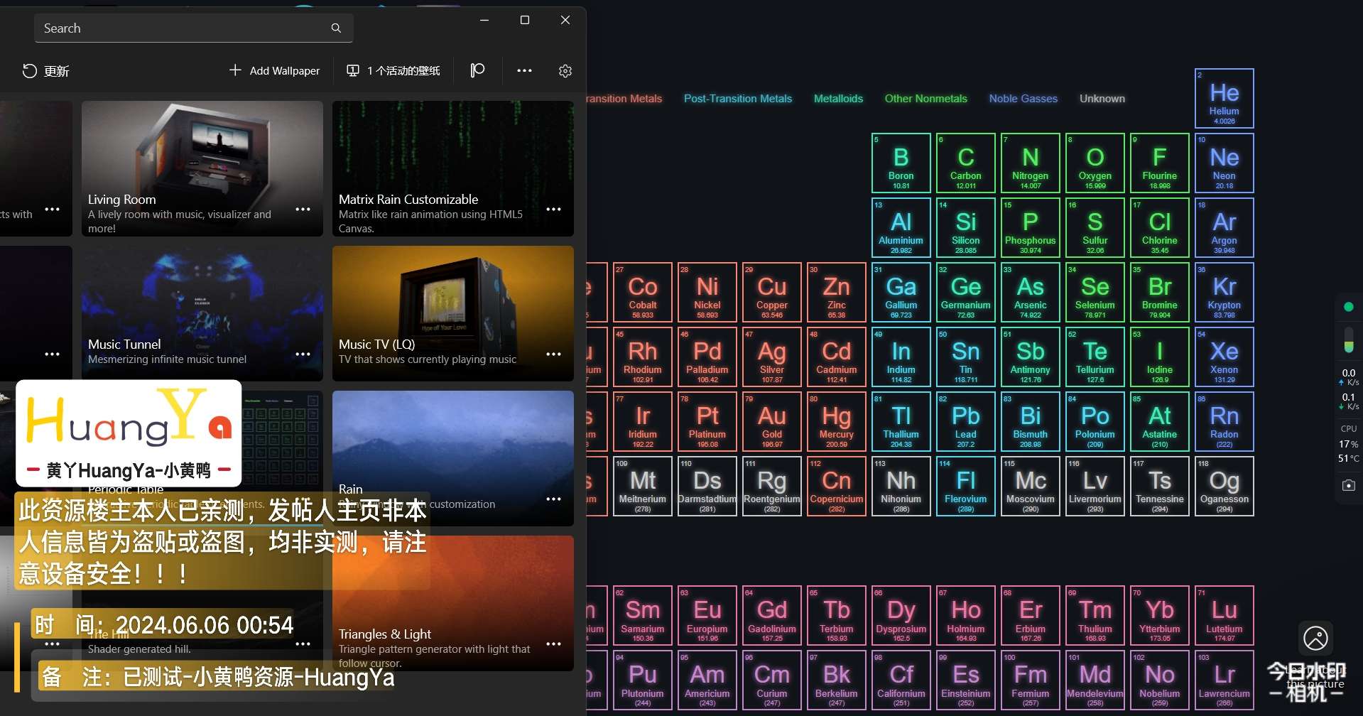Open options menu for Triangles & Light

[553, 644]
